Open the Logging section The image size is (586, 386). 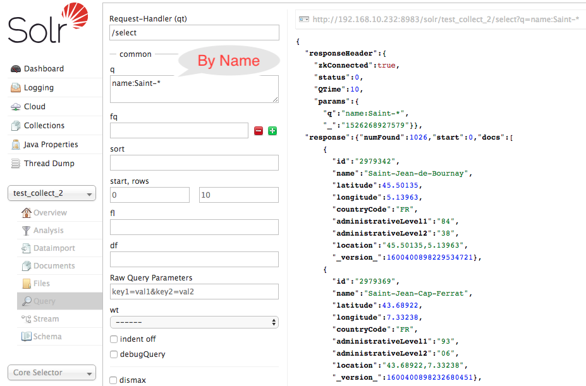pos(39,88)
